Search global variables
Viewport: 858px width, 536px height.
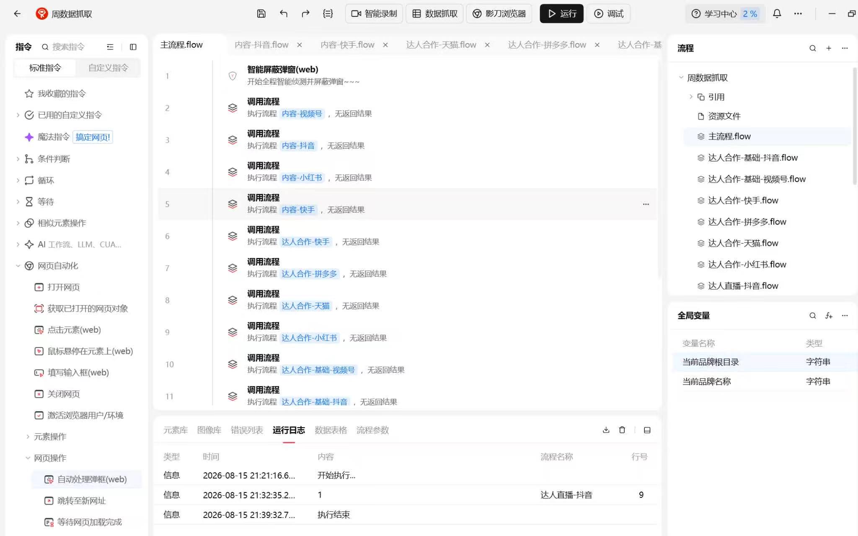[813, 316]
